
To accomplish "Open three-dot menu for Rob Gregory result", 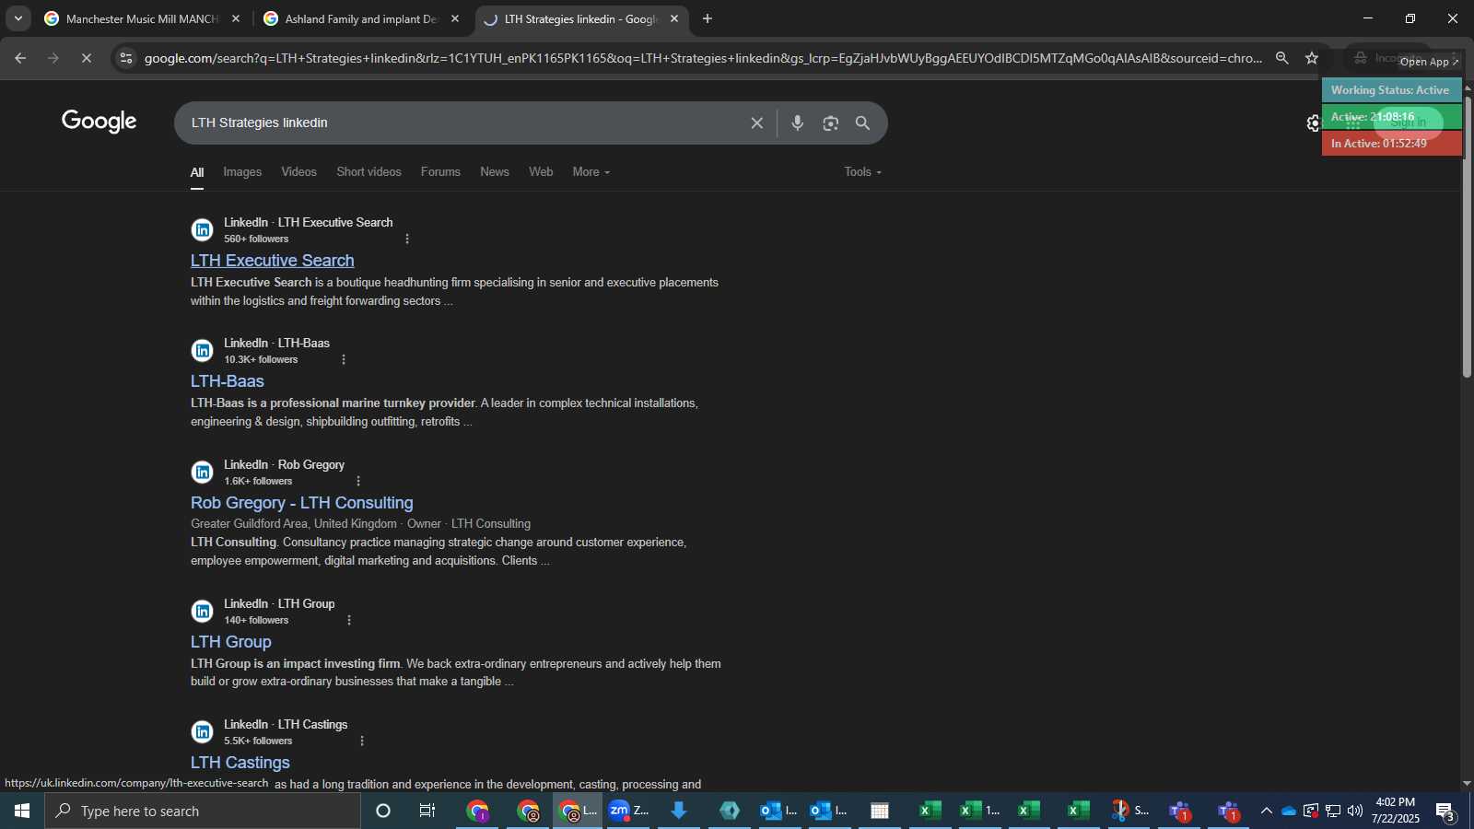I will 358,481.
